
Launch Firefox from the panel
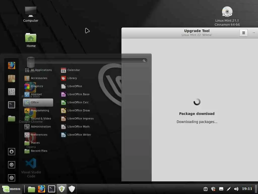42,189
